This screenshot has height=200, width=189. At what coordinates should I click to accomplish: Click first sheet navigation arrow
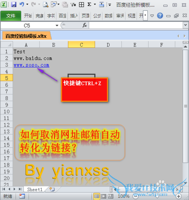pos(4,189)
